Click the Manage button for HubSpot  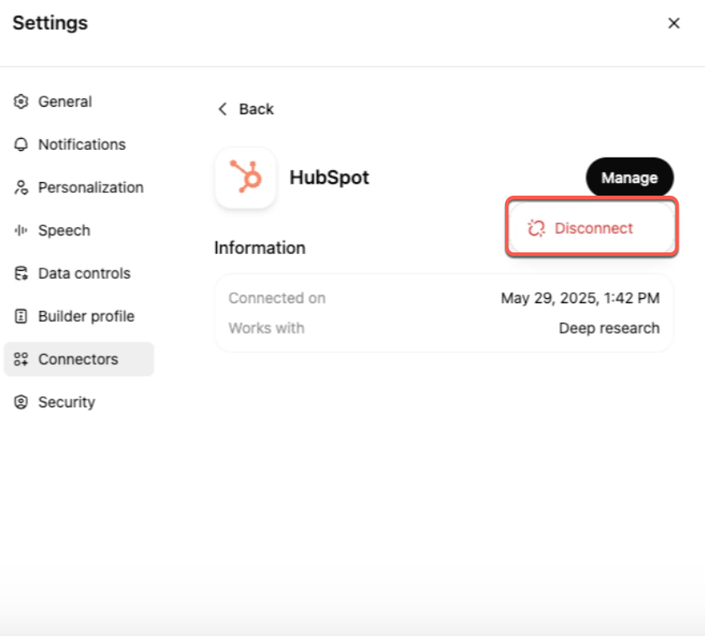[x=630, y=177]
